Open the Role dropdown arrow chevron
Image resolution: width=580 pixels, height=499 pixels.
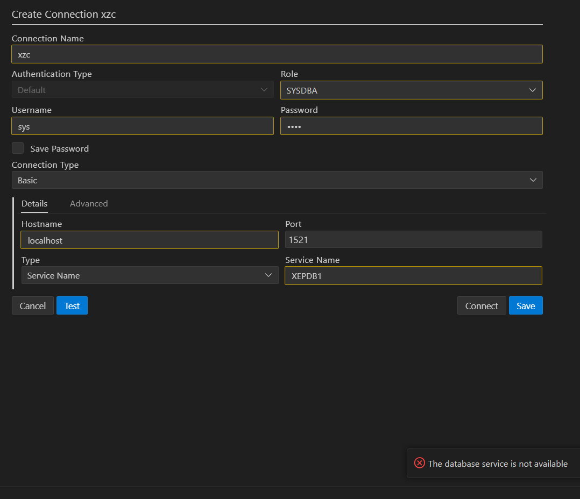tap(532, 90)
